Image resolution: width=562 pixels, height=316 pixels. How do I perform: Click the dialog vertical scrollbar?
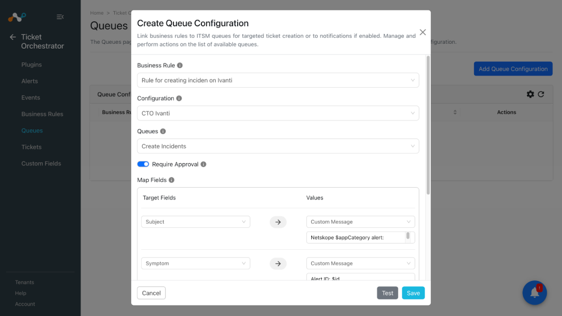(x=428, y=125)
